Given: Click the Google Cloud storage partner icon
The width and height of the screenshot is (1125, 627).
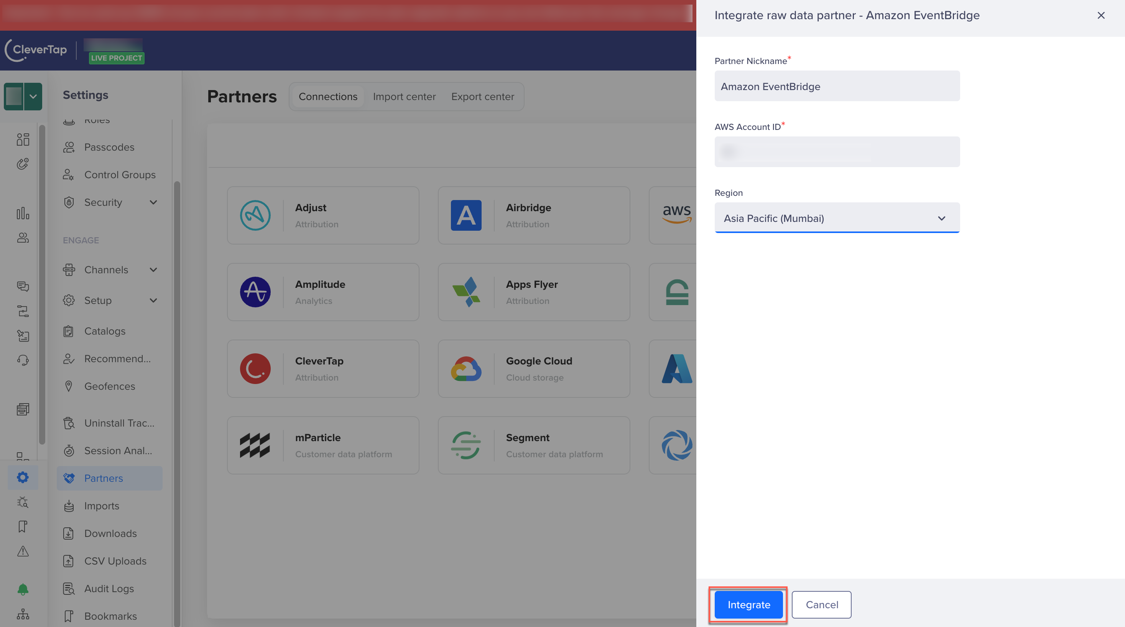Looking at the screenshot, I should [x=465, y=368].
